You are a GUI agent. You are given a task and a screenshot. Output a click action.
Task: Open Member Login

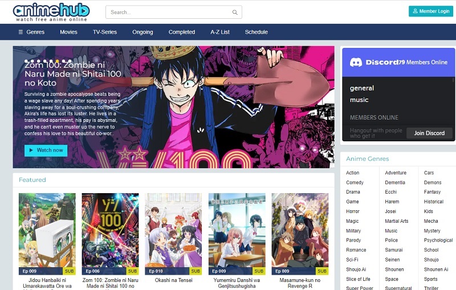[431, 11]
